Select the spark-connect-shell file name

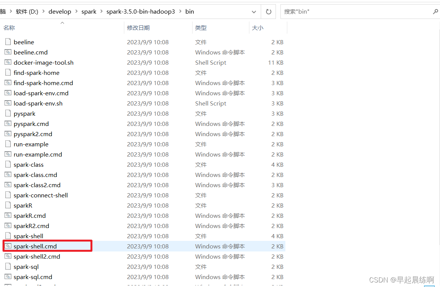[41, 195]
